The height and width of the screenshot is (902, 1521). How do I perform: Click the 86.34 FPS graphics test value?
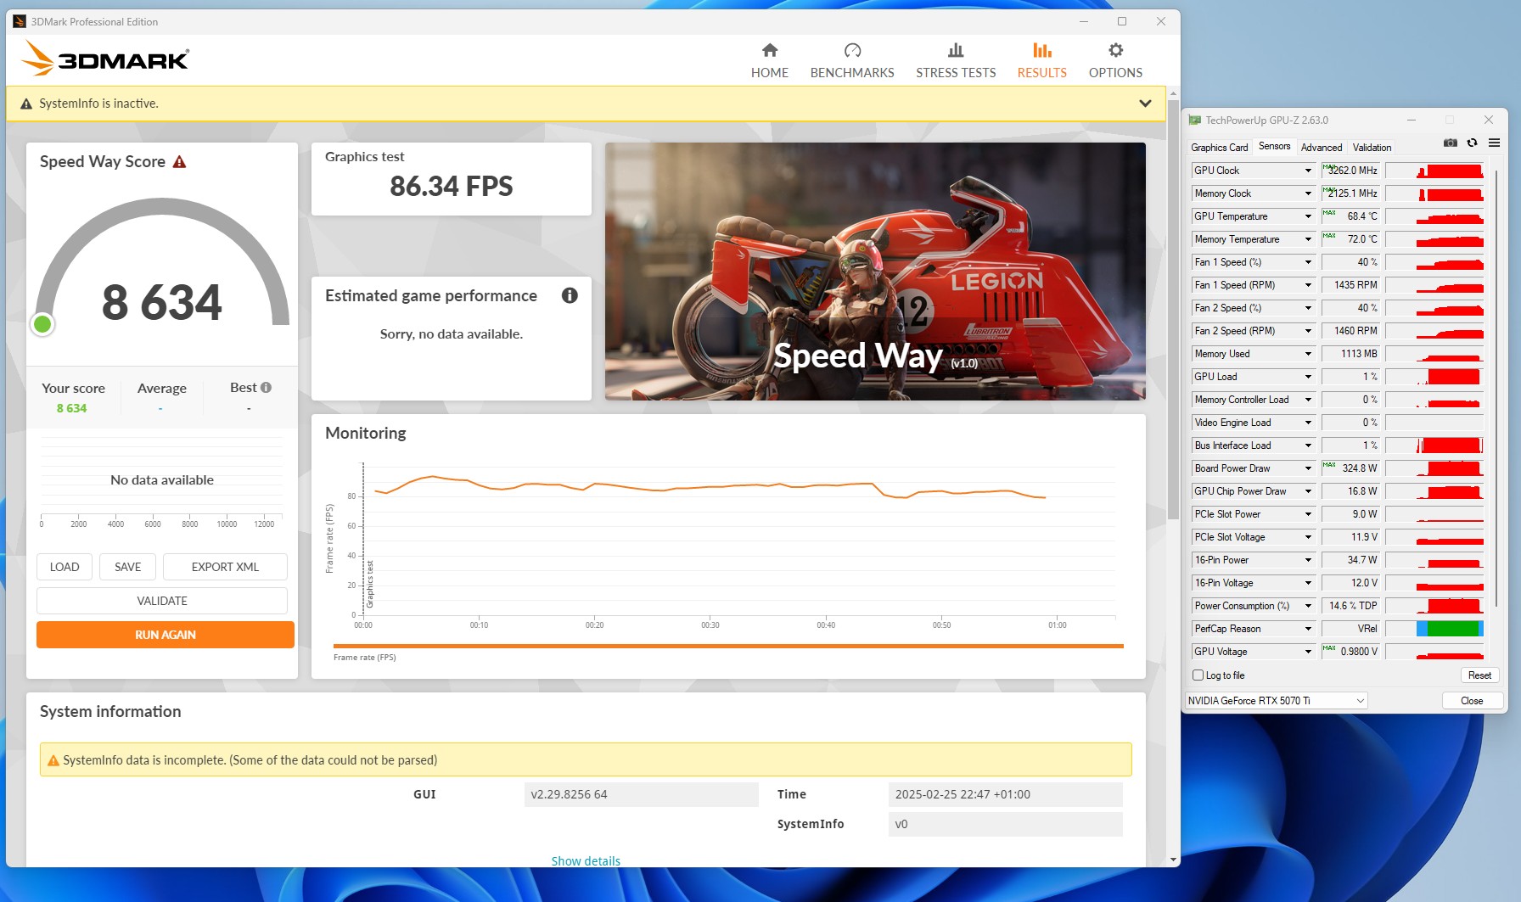[x=452, y=186]
